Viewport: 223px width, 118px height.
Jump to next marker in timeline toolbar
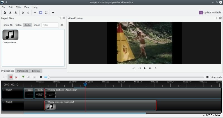(34, 77)
